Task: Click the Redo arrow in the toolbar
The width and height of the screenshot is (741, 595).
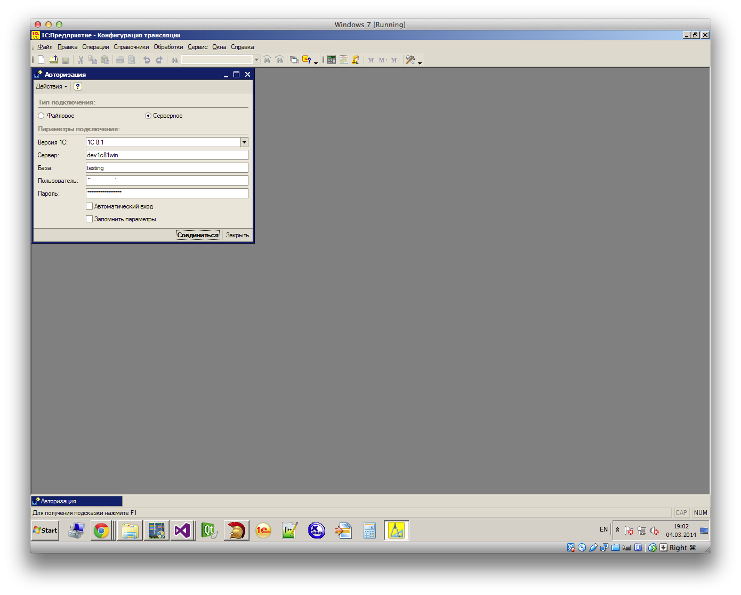Action: pyautogui.click(x=159, y=60)
